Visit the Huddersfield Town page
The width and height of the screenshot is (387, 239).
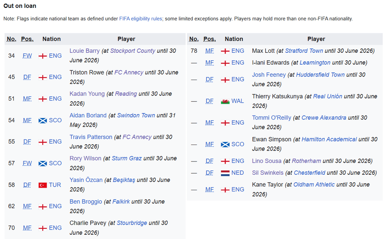(320, 75)
